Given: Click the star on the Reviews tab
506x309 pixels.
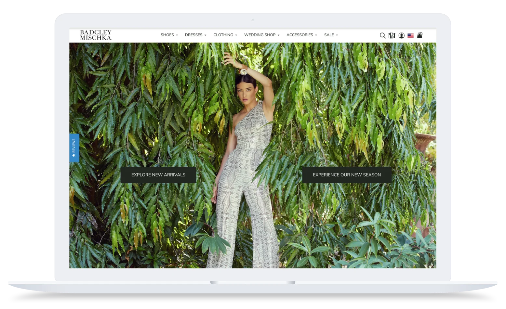Looking at the screenshot, I should tap(74, 156).
